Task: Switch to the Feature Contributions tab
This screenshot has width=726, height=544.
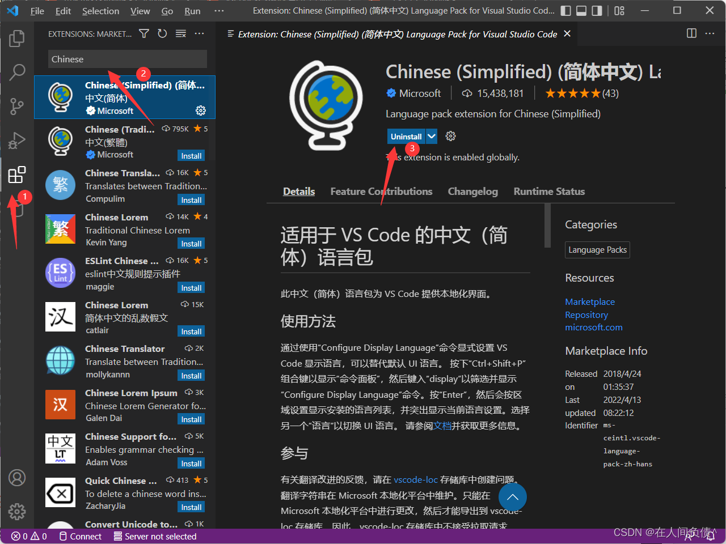Action: 381,192
